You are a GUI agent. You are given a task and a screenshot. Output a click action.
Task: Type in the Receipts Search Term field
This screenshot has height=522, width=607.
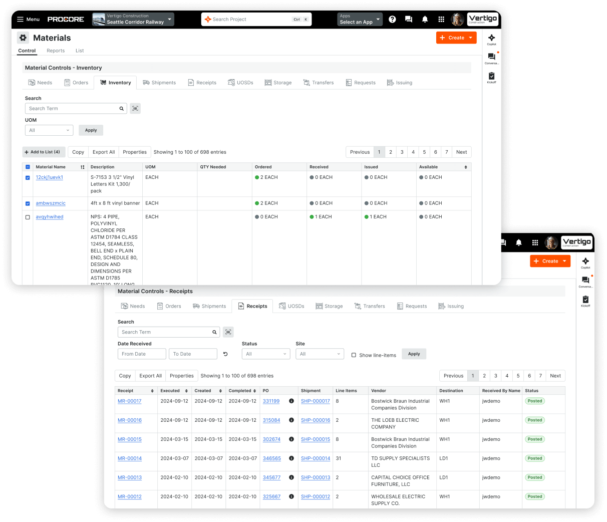[x=165, y=332]
